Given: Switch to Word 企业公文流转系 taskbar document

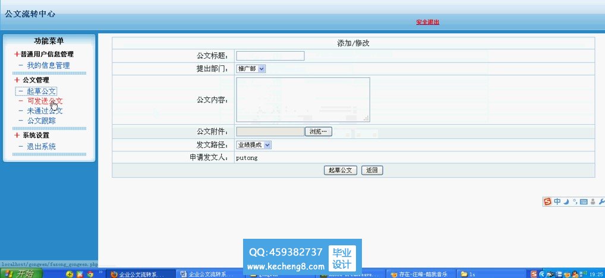Looking at the screenshot, I should [x=210, y=274].
